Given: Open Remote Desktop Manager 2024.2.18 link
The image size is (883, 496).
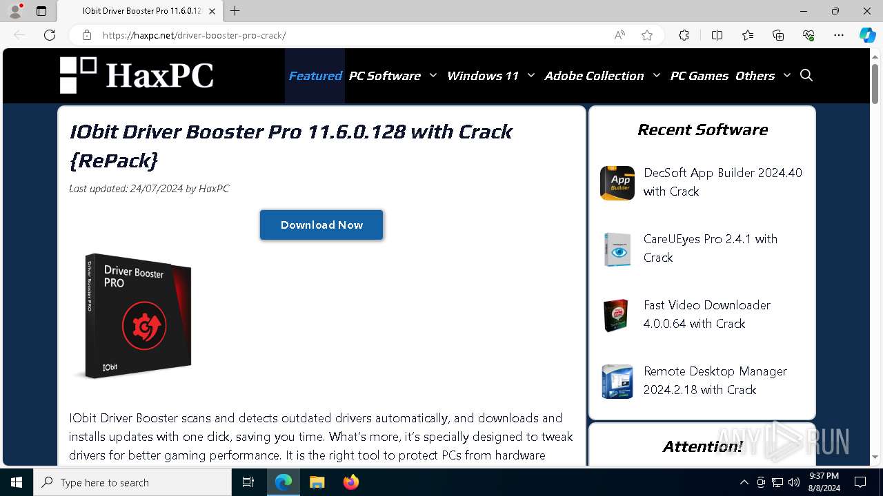Looking at the screenshot, I should click(715, 380).
